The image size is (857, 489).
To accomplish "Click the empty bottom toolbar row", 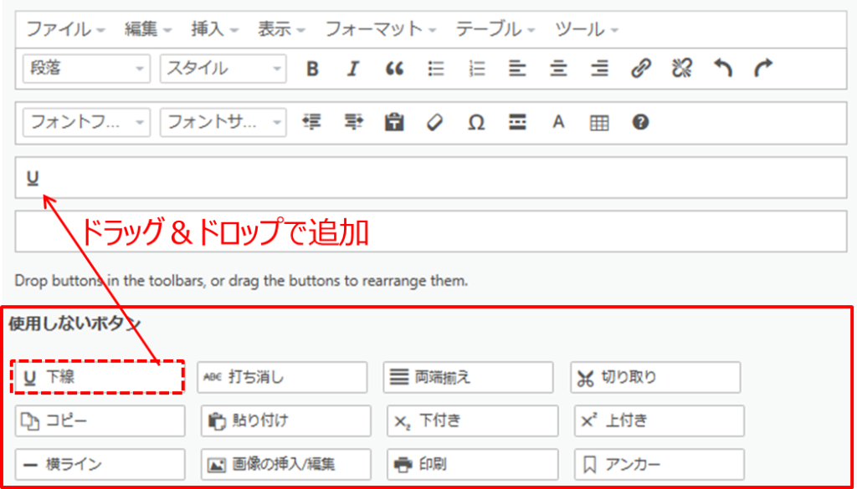I will 432,232.
